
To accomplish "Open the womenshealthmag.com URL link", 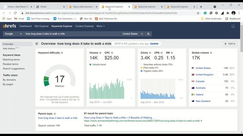I will (x=142, y=121).
